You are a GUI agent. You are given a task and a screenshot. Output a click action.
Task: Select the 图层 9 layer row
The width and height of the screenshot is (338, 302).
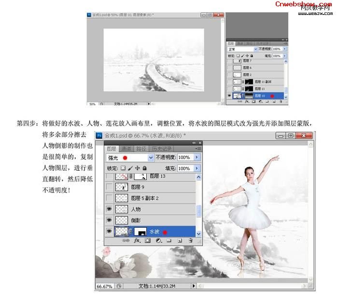[x=151, y=187]
